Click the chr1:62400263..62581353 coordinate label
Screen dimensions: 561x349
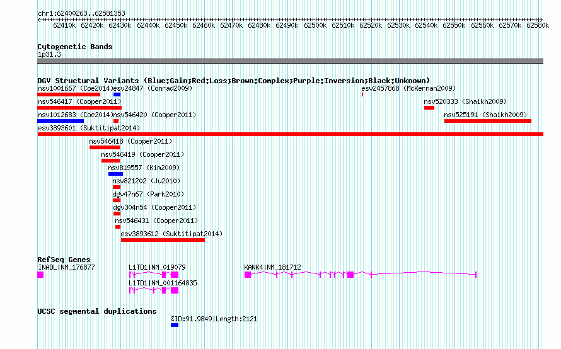pyautogui.click(x=81, y=14)
